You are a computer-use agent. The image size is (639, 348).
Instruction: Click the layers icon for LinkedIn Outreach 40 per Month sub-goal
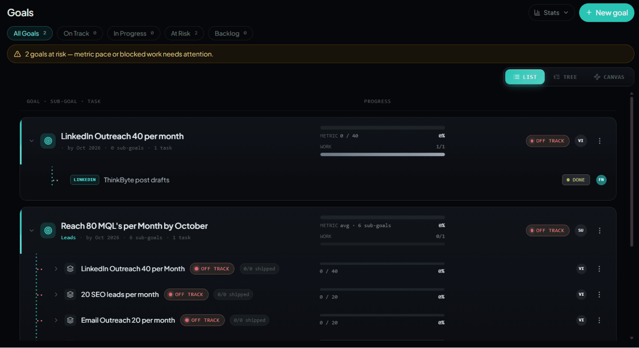(70, 269)
